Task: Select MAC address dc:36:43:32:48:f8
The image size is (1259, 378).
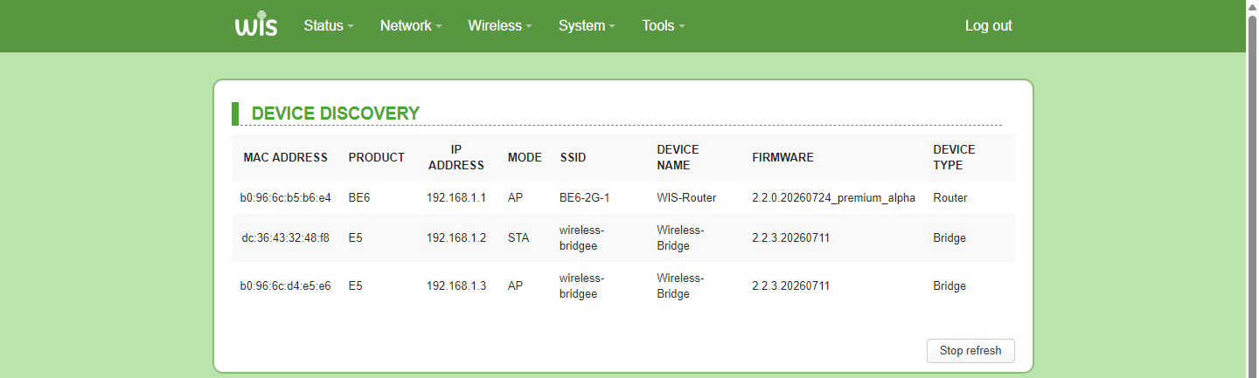Action: click(x=286, y=238)
